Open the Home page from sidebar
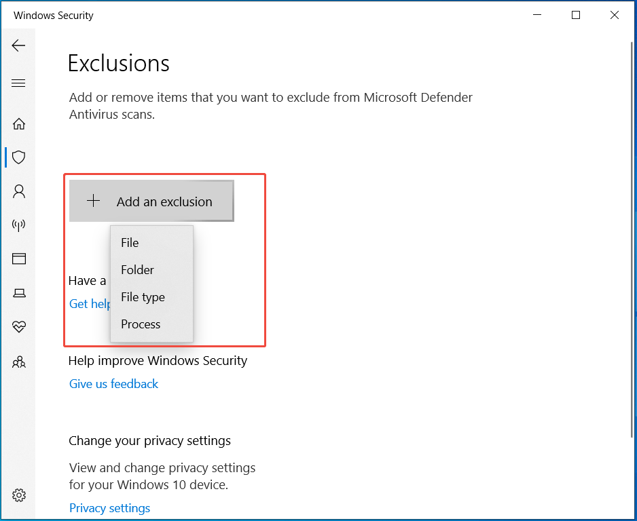 coord(18,123)
